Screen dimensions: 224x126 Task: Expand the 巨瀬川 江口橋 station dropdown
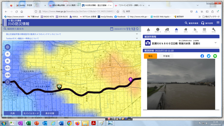tap(215, 43)
